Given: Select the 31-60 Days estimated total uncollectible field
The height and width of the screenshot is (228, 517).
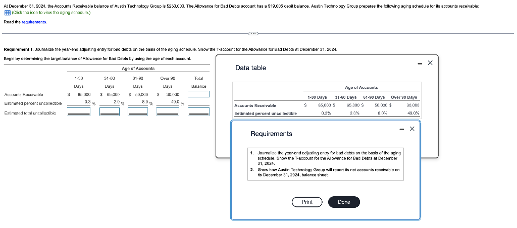Looking at the screenshot, I should [x=110, y=112].
